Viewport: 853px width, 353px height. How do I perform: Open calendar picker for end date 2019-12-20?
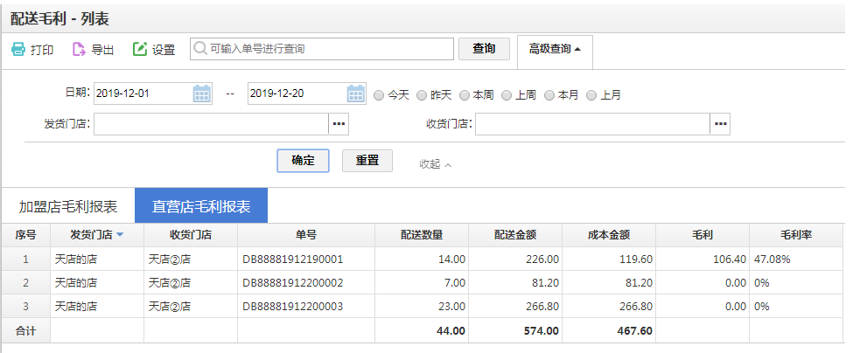pos(356,93)
